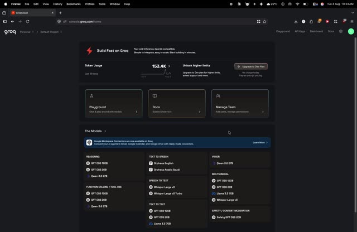The height and width of the screenshot is (232, 357).
Task: Open the tab list chevron in tab bar
Action: point(353,13)
